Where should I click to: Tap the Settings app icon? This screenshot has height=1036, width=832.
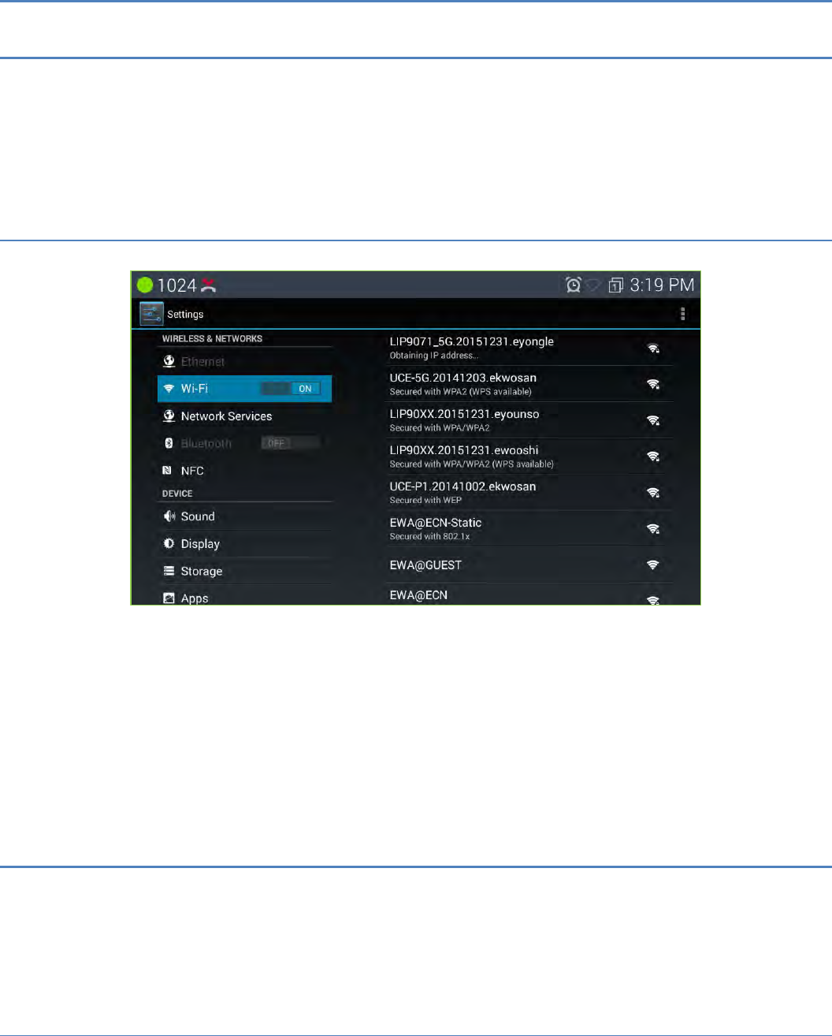coord(151,314)
